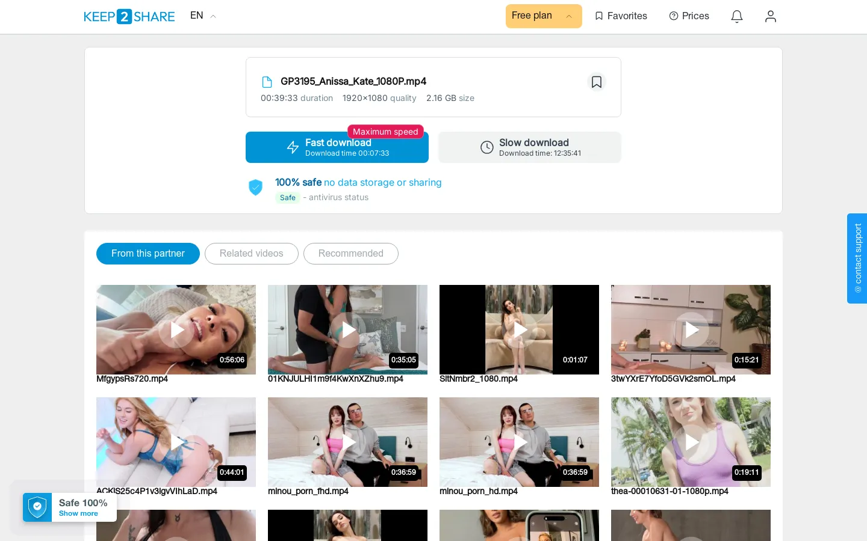Click the 0:44:01 duration badge
Viewport: 867px width, 541px height.
pos(232,472)
